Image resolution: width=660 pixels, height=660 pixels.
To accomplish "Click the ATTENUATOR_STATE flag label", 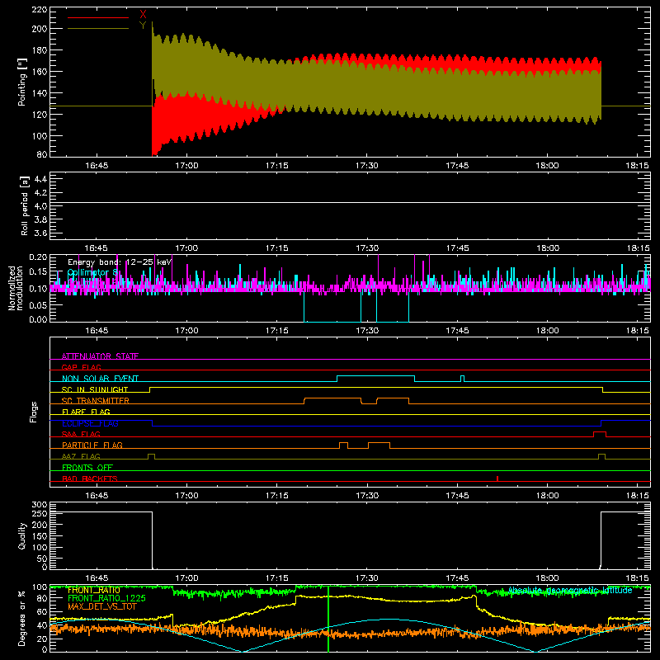I will [100, 356].
